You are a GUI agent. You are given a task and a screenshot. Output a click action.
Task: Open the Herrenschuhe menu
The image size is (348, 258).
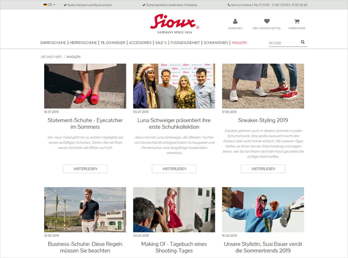click(83, 43)
